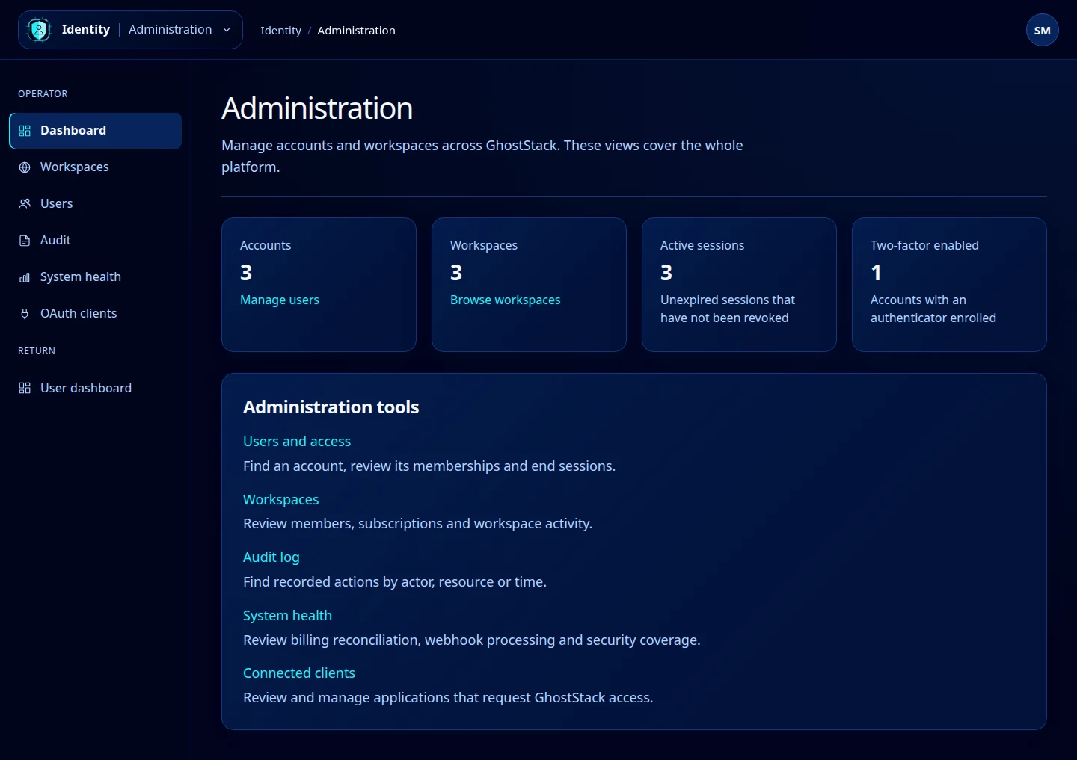Click the Administration page title

[317, 108]
